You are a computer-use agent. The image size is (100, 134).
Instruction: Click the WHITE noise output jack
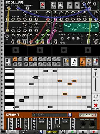24,42
